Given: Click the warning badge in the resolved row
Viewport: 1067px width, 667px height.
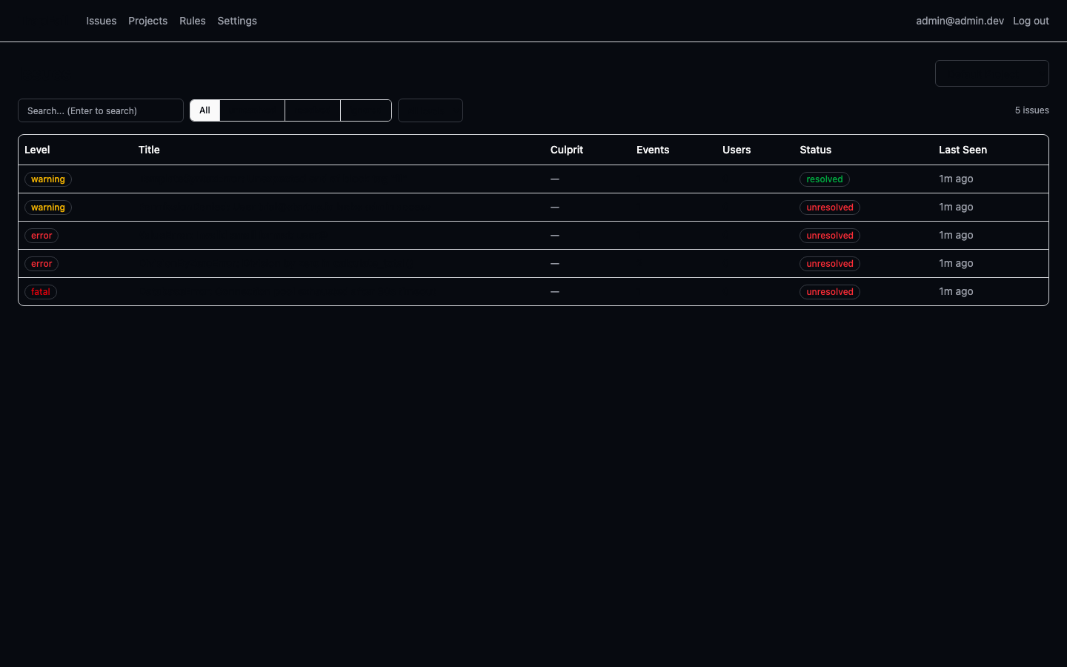Looking at the screenshot, I should pos(48,179).
